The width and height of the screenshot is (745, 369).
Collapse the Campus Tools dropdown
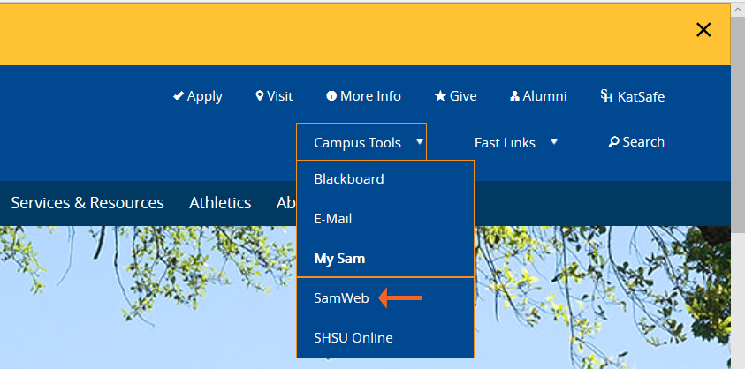[361, 142]
